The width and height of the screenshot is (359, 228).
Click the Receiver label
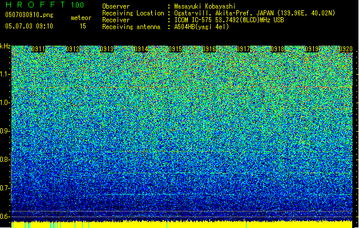tap(116, 20)
